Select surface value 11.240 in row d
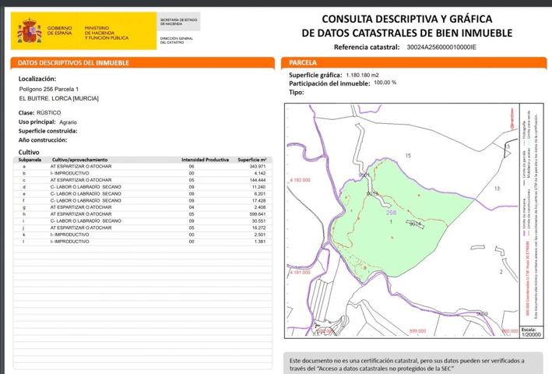 point(258,187)
